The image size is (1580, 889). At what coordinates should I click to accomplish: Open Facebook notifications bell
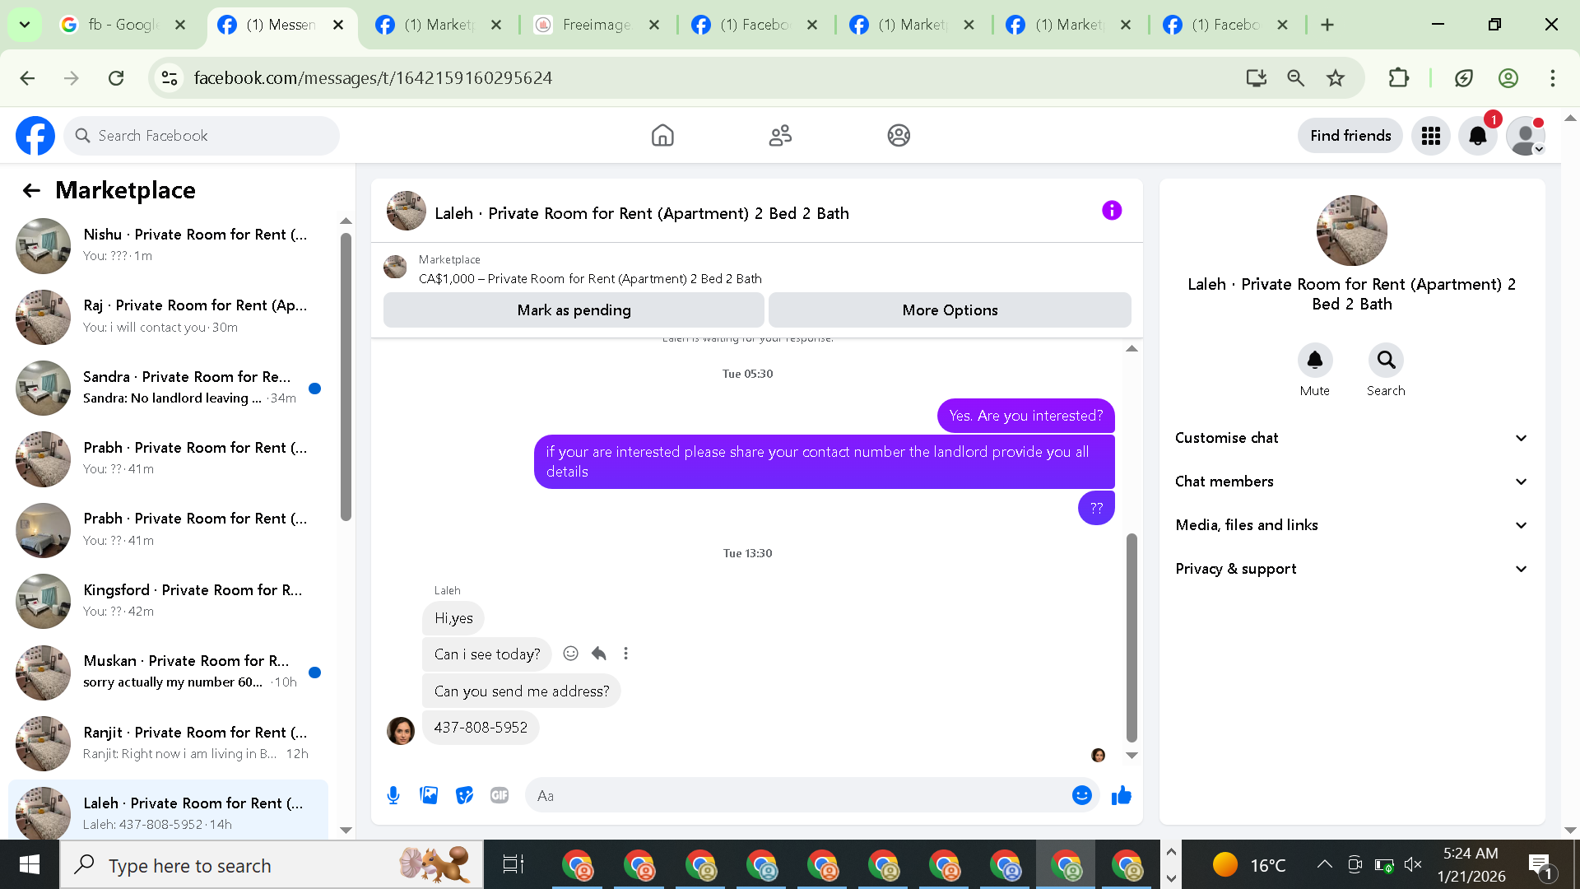click(1477, 136)
